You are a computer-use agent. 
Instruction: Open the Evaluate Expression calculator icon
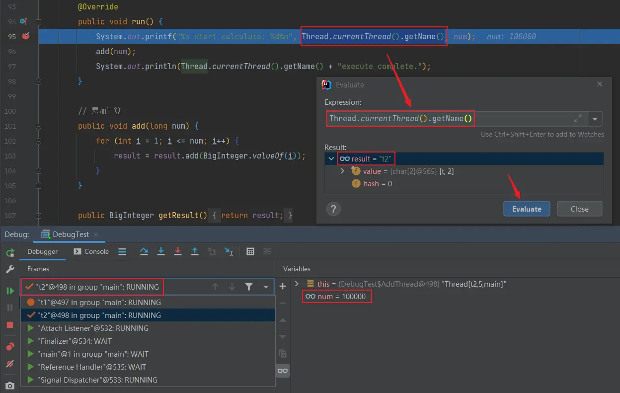coord(250,251)
